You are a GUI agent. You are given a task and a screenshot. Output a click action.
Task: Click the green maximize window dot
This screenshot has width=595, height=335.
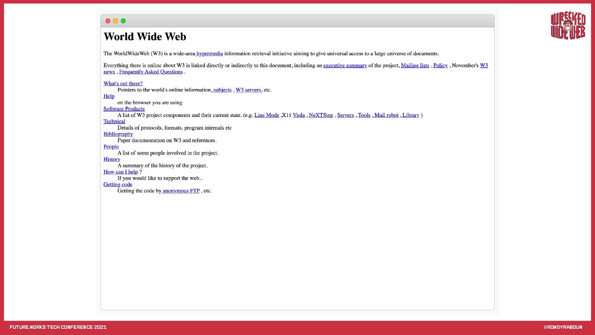pos(123,21)
